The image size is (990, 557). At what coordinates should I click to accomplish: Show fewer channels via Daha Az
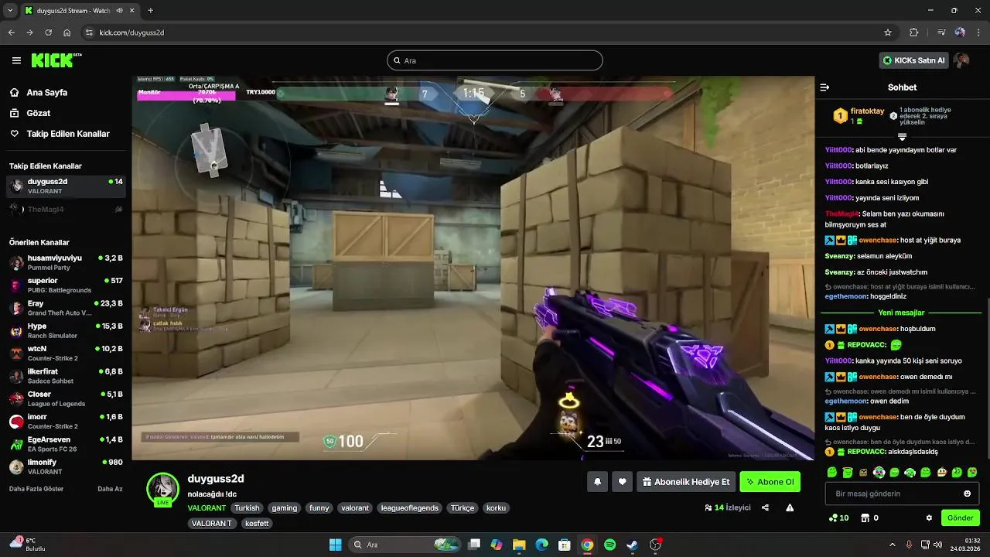pyautogui.click(x=110, y=489)
